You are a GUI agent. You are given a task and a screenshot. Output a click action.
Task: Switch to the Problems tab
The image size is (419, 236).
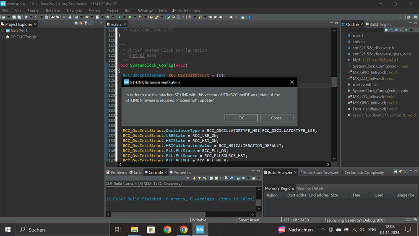(x=117, y=172)
